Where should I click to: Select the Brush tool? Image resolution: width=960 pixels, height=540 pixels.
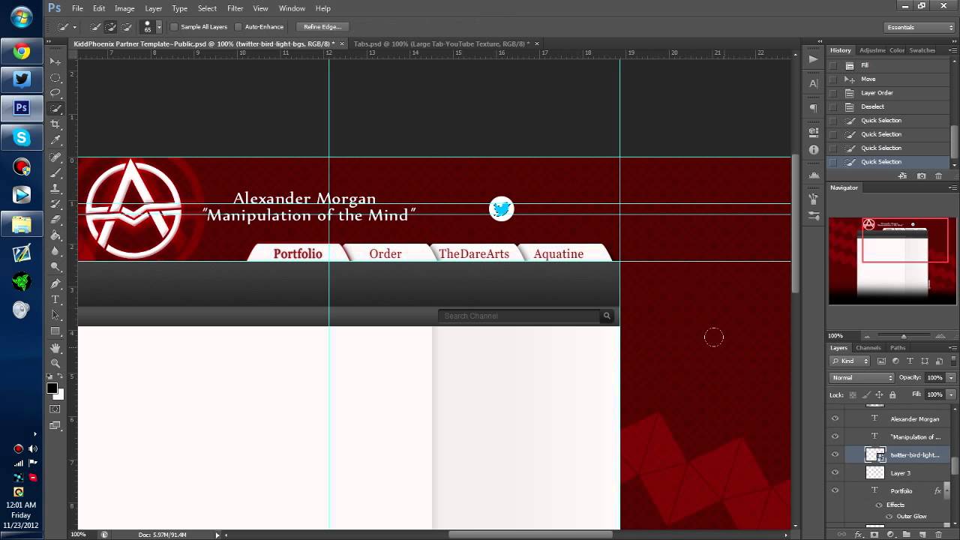click(55, 173)
